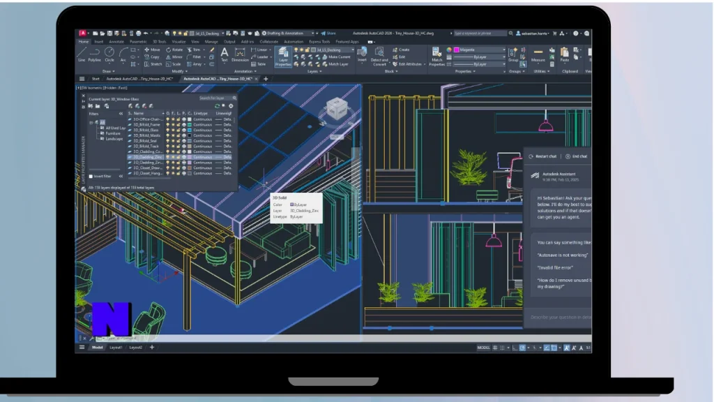Viewport: 714px width, 402px height.
Task: Turn off the 3D_Cladding_Zinc layer bulb
Action: click(x=168, y=157)
